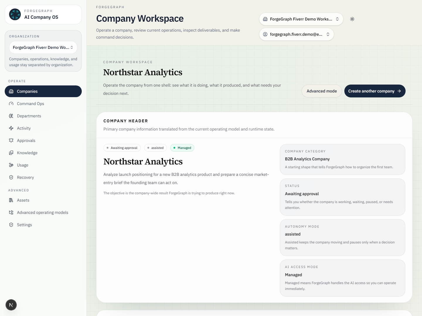Click the 'Analyze launch positioning' objective text
Viewport: 422px width, 316px height.
coord(186,178)
